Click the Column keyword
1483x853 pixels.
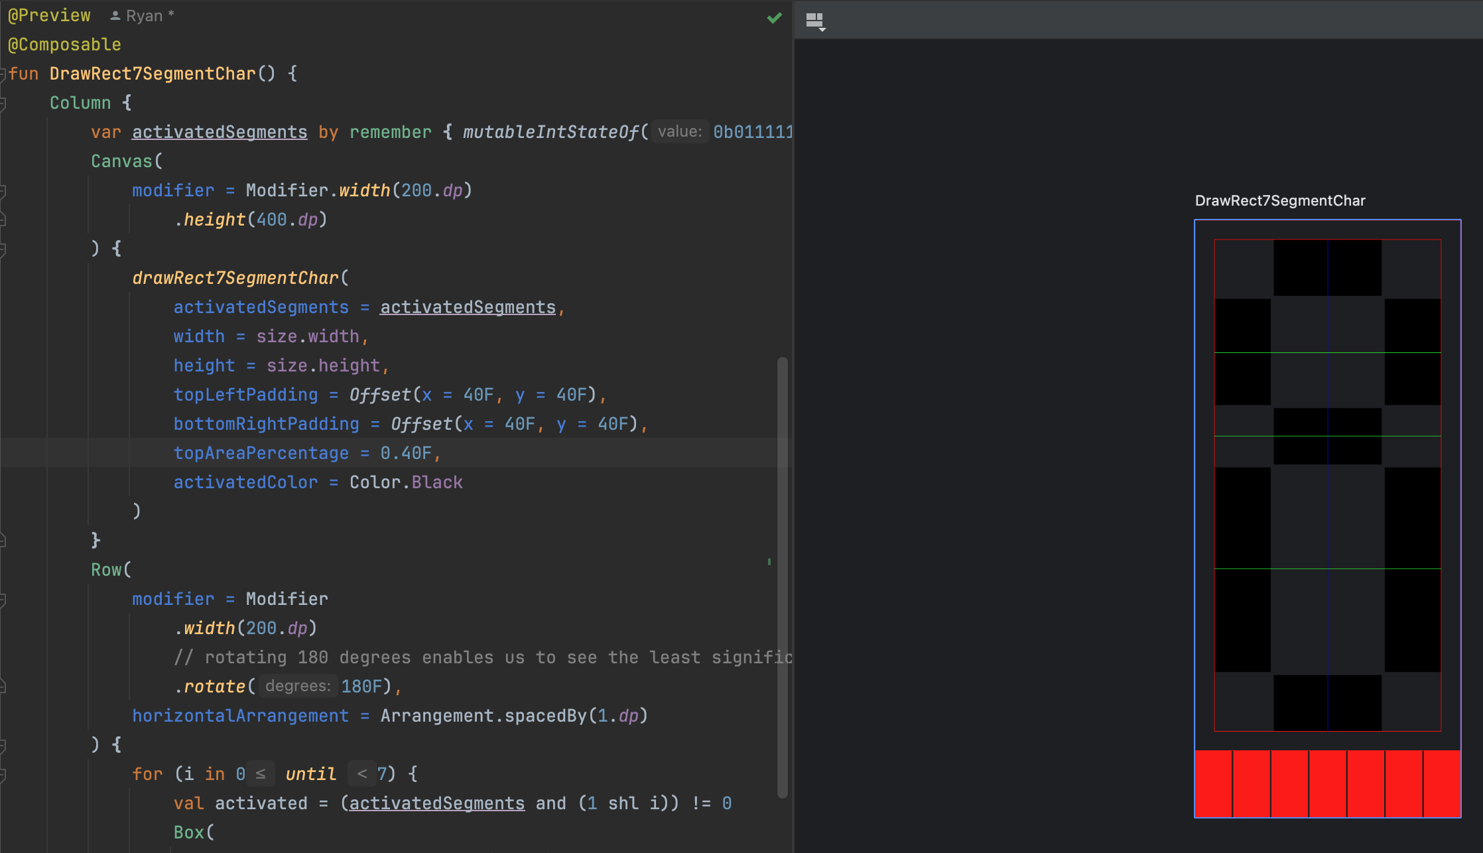[x=80, y=103]
